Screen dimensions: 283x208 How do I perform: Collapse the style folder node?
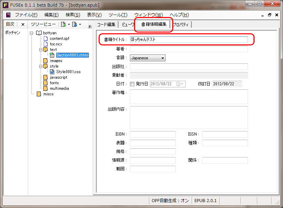41,66
